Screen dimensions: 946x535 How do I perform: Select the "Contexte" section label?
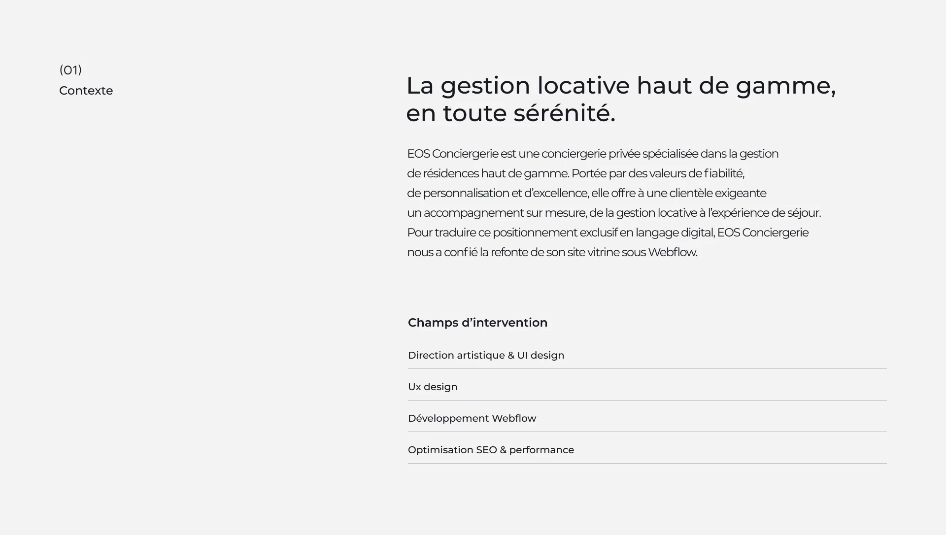86,91
